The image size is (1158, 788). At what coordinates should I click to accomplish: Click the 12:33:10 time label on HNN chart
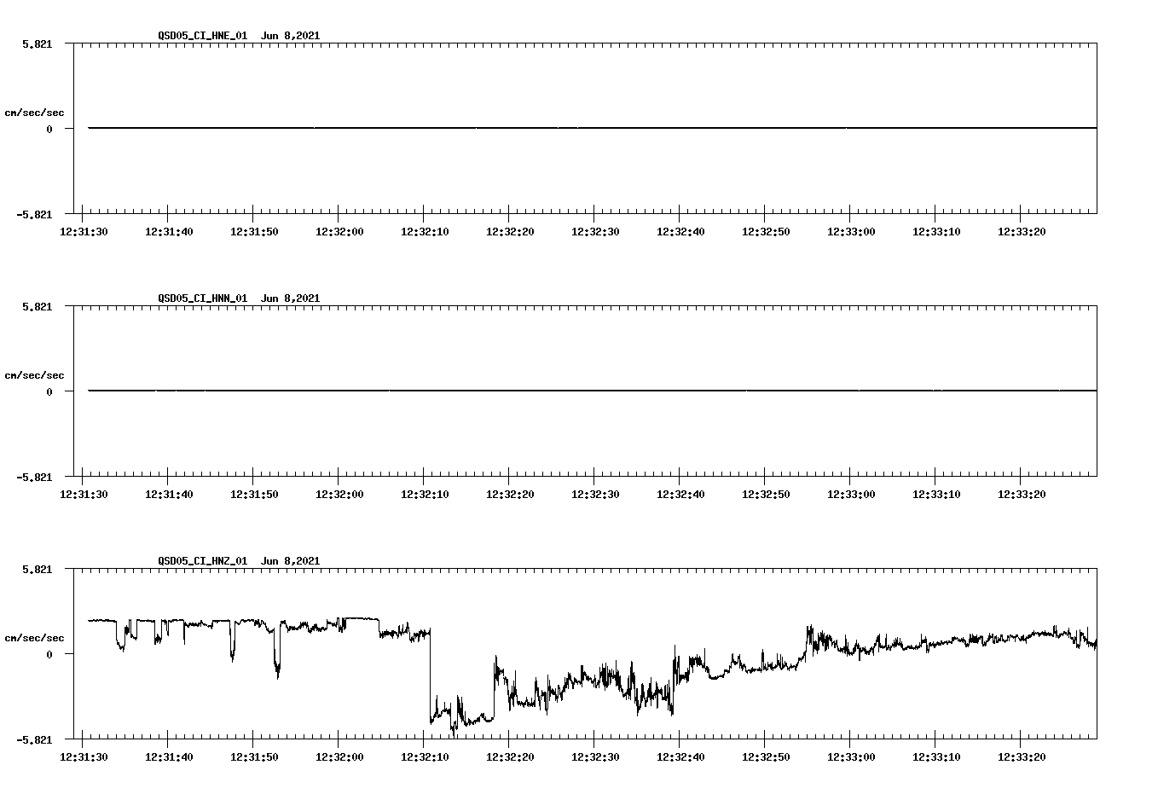coord(936,495)
